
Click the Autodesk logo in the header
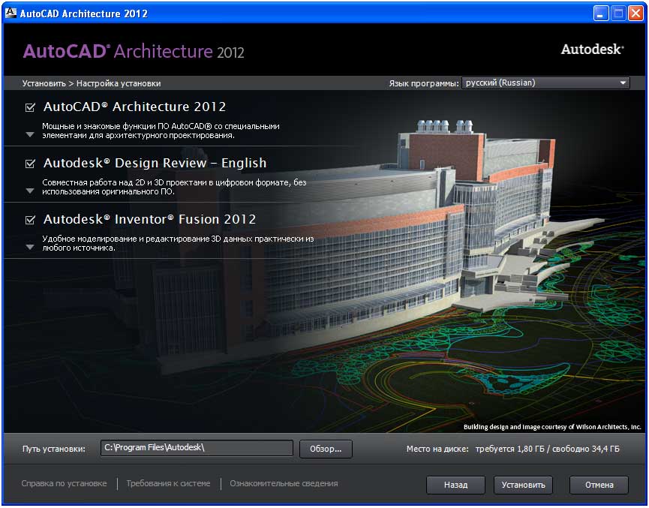point(592,50)
